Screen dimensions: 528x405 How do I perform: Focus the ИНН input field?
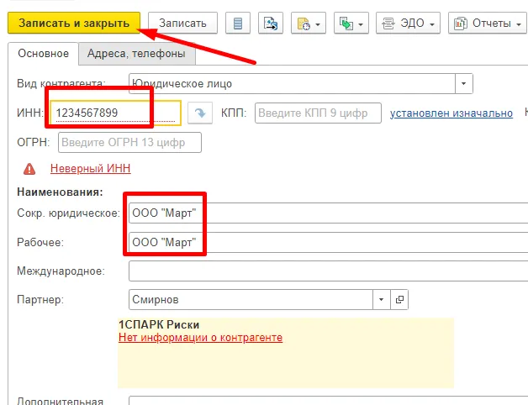point(115,113)
